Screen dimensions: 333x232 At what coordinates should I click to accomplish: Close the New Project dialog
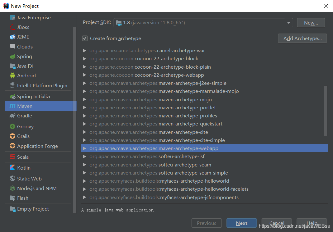point(326,6)
